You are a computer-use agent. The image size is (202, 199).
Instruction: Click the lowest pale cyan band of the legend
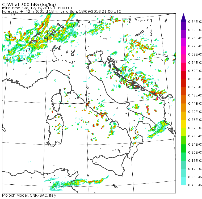click(184, 181)
